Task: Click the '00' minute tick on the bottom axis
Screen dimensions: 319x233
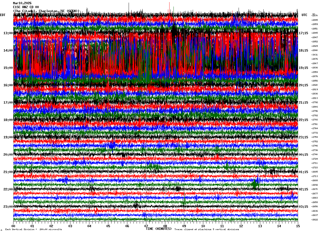Action: click(13, 226)
